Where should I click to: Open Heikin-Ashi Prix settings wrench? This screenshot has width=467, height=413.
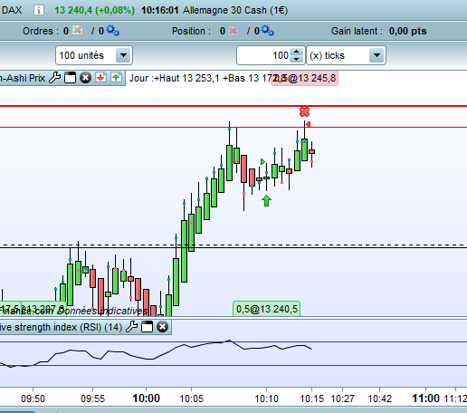(x=54, y=78)
